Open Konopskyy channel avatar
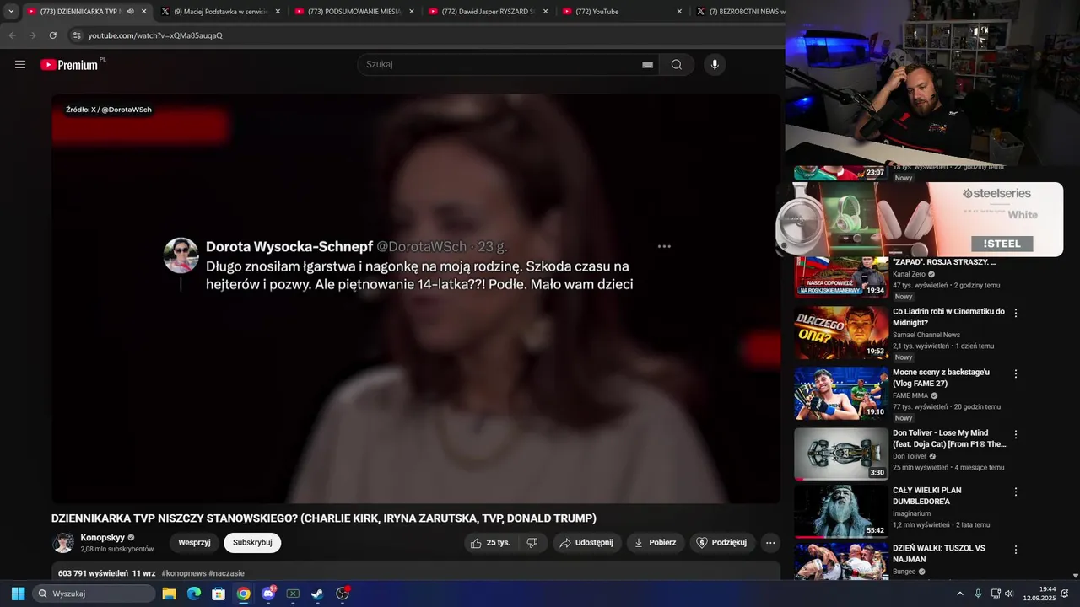This screenshot has height=607, width=1080. pos(63,543)
